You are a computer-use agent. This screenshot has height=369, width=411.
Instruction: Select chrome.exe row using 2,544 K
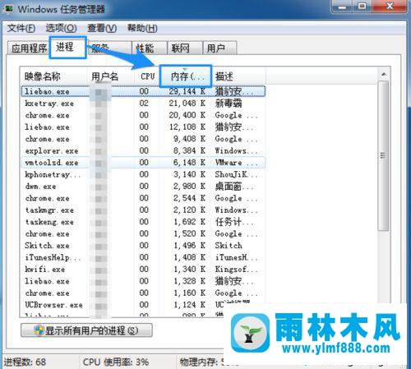tap(143, 198)
